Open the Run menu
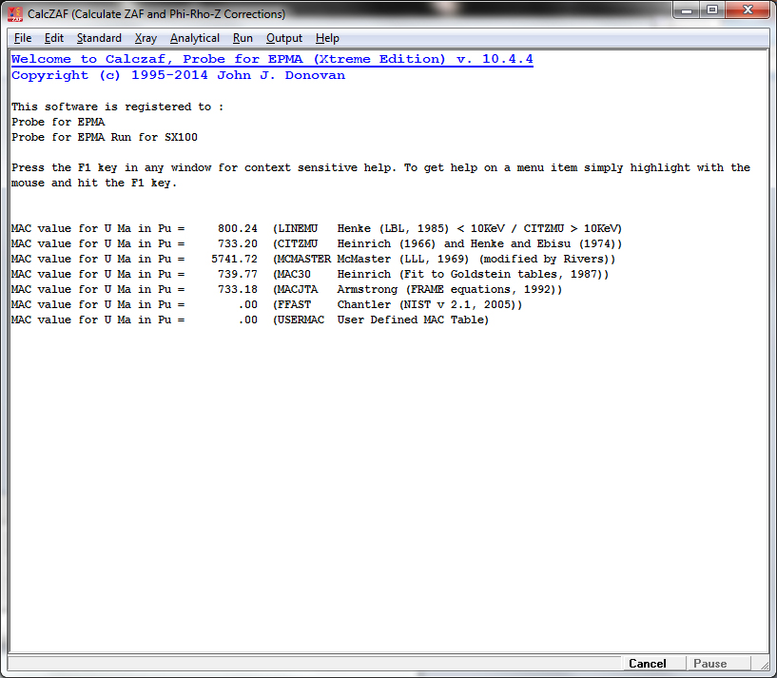This screenshot has height=678, width=777. click(x=243, y=38)
